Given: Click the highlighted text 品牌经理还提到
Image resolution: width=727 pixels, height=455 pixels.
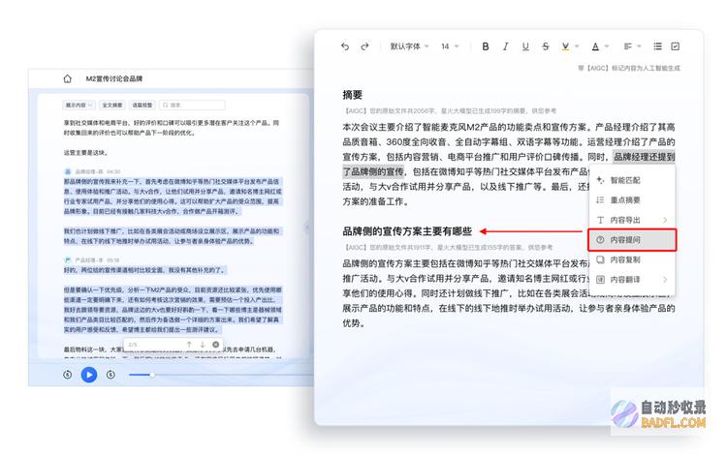Looking at the screenshot, I should (644, 157).
